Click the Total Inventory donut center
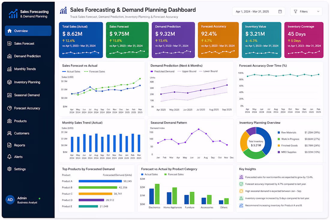The width and height of the screenshot is (330, 220). (x=256, y=143)
